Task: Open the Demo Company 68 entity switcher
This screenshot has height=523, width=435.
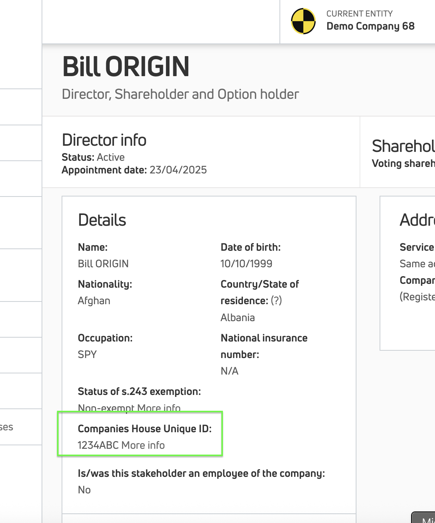Action: 370,26
